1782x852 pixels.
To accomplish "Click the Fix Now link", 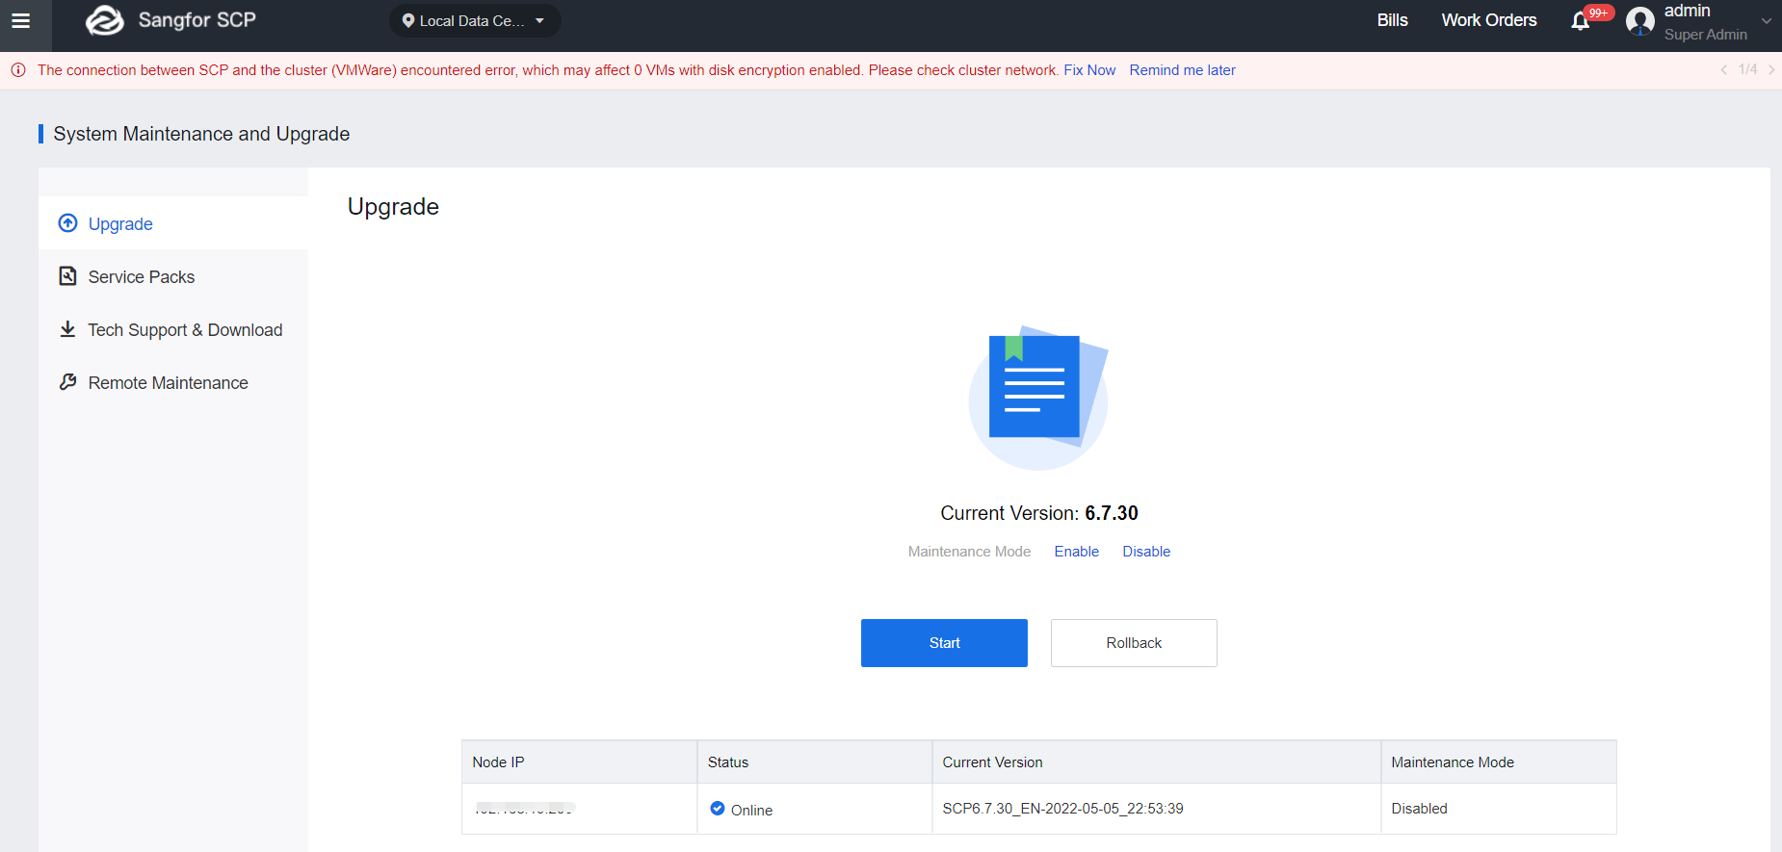I will [1089, 70].
